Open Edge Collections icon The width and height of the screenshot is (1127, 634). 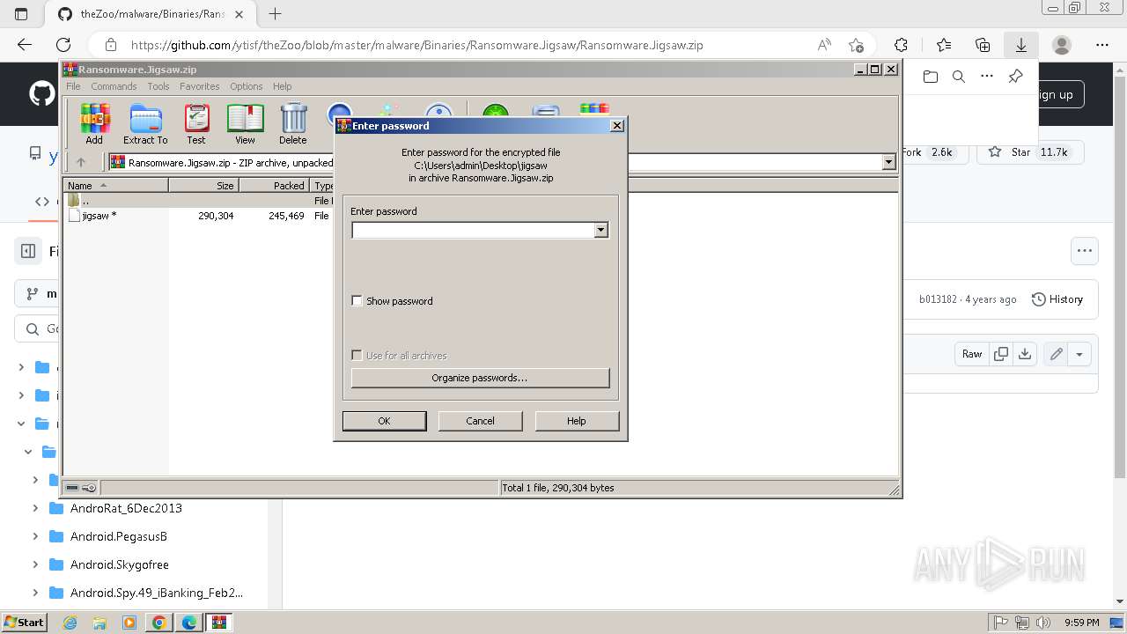[x=983, y=45]
